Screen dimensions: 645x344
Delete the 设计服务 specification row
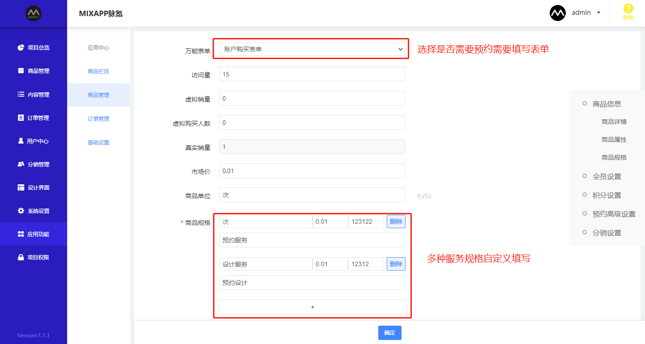coord(396,264)
